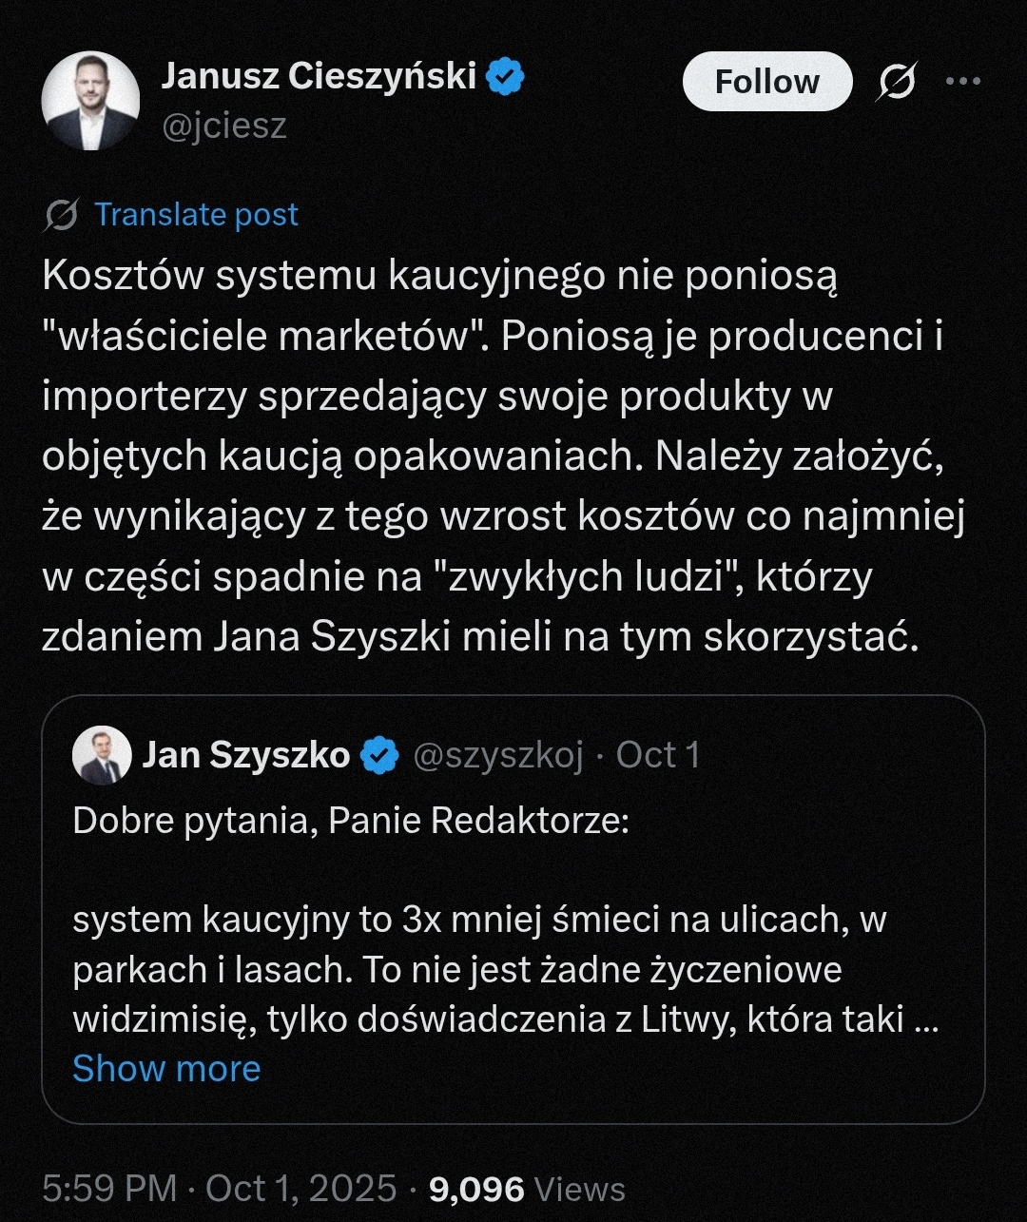Open the @jciesz handle link
This screenshot has width=1027, height=1222.
[224, 126]
